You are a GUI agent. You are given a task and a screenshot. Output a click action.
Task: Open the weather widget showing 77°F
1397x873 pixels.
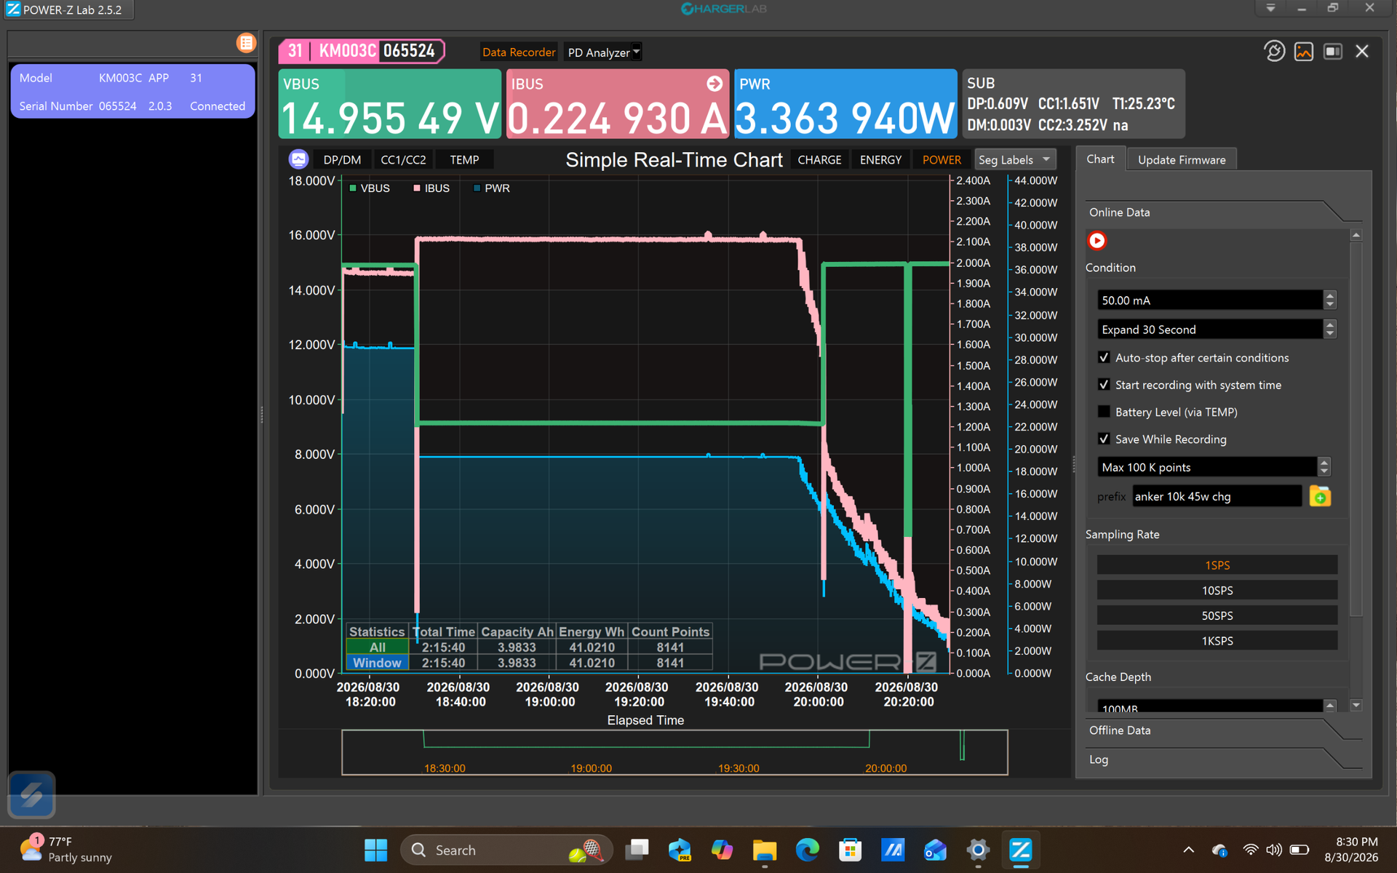coord(67,849)
